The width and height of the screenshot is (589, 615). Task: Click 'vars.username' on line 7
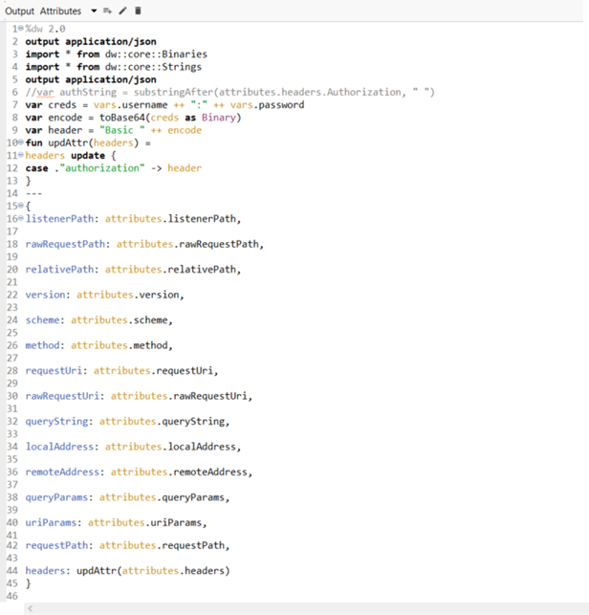tap(131, 104)
